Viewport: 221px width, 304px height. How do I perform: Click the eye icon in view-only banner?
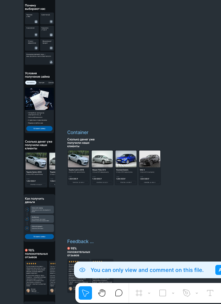pos(82,270)
